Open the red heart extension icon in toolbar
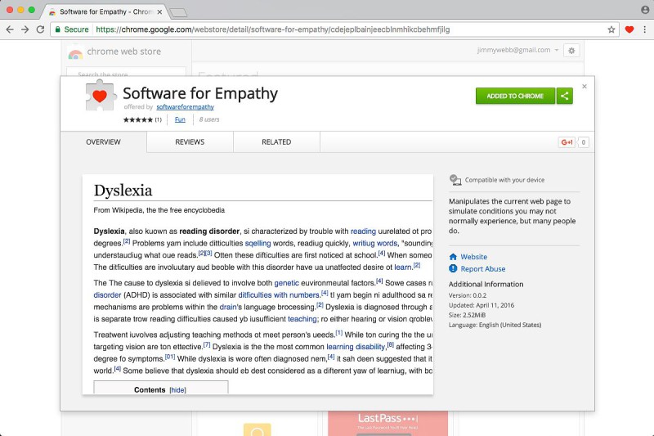This screenshot has height=436, width=654. [x=629, y=29]
